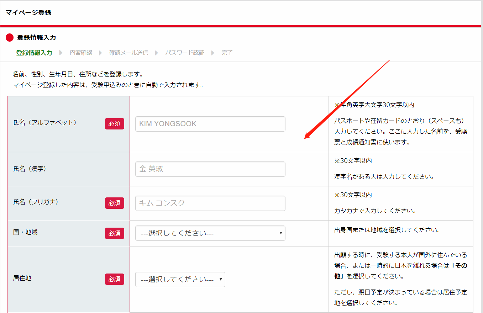The image size is (483, 313).
Task: Click the dropdown arrow in the 居住地 selector
Action: pyautogui.click(x=220, y=279)
